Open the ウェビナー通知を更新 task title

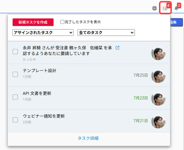(x=44, y=116)
